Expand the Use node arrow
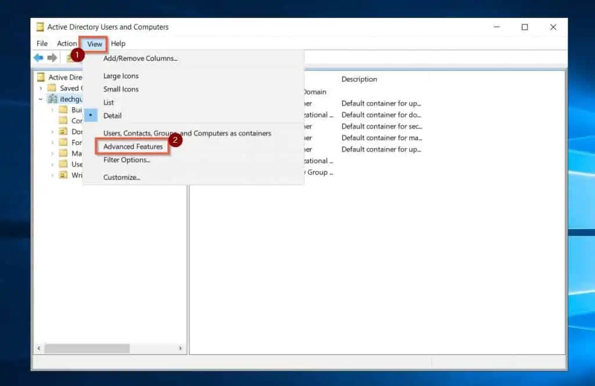The image size is (595, 386). (x=52, y=164)
